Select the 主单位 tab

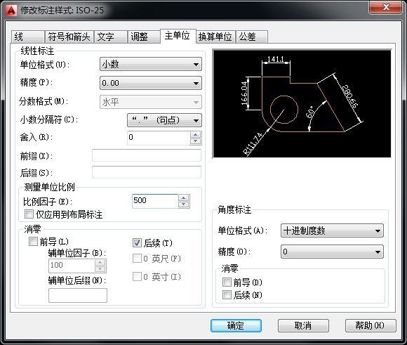click(178, 36)
